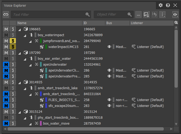Click the reset mute/solo (MS) toolbar icon
The height and width of the screenshot is (134, 181).
pyautogui.click(x=146, y=14)
